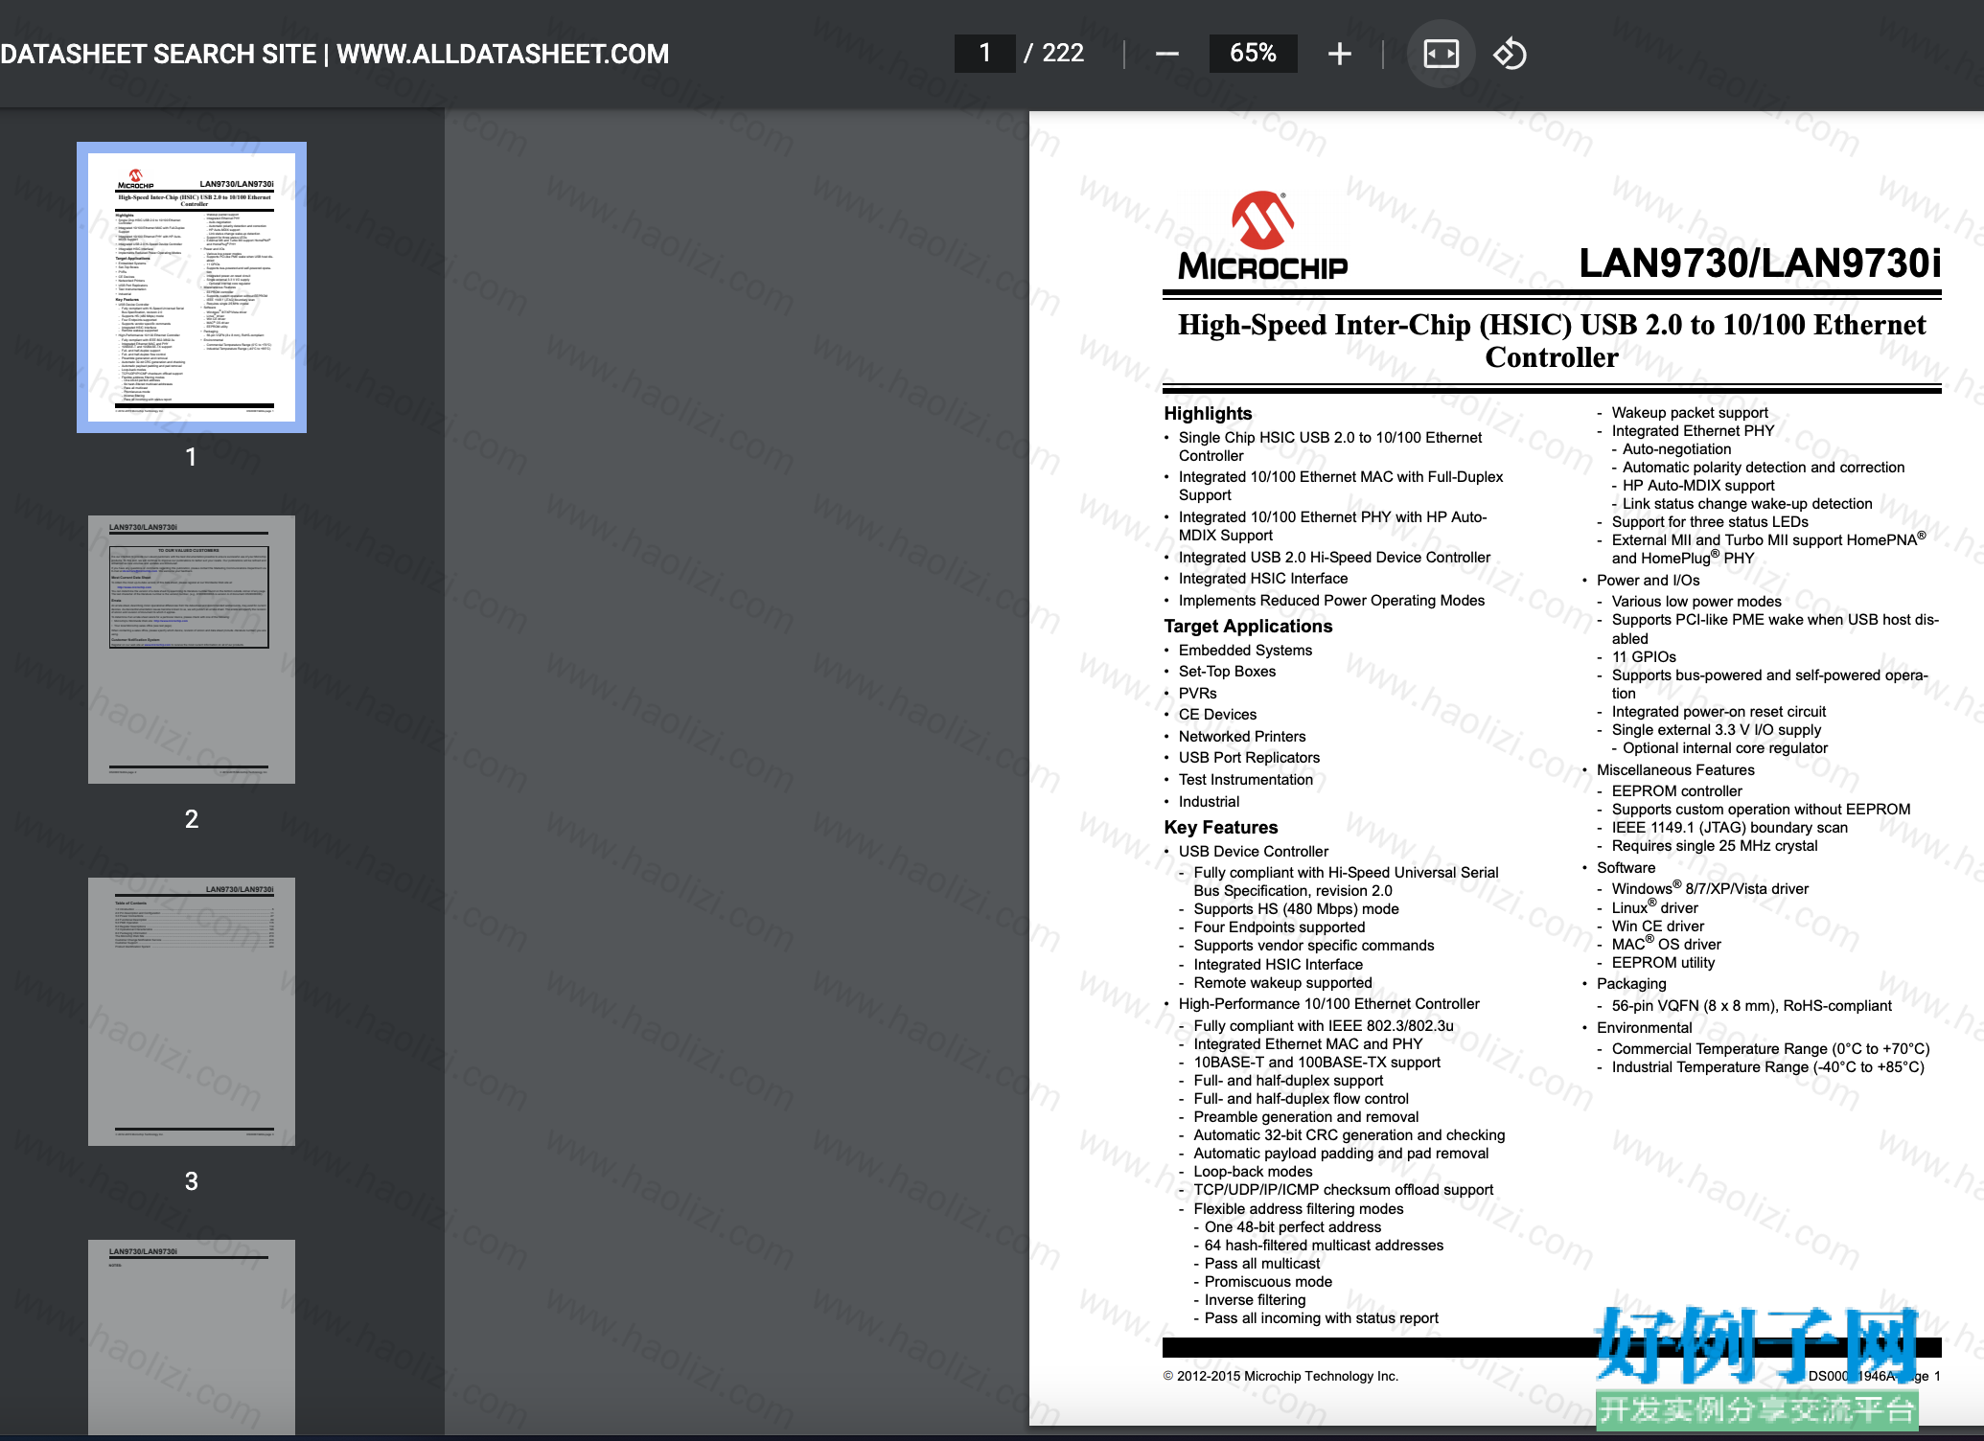Image resolution: width=1984 pixels, height=1441 pixels.
Task: Click 'Four Endpoints supported' text
Action: pyautogui.click(x=1280, y=926)
